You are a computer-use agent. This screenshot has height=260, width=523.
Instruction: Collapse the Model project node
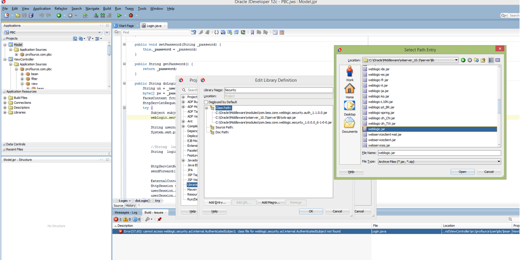(5, 45)
